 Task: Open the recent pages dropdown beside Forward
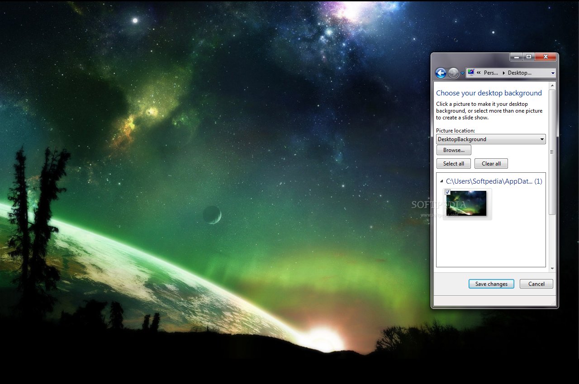coord(462,73)
